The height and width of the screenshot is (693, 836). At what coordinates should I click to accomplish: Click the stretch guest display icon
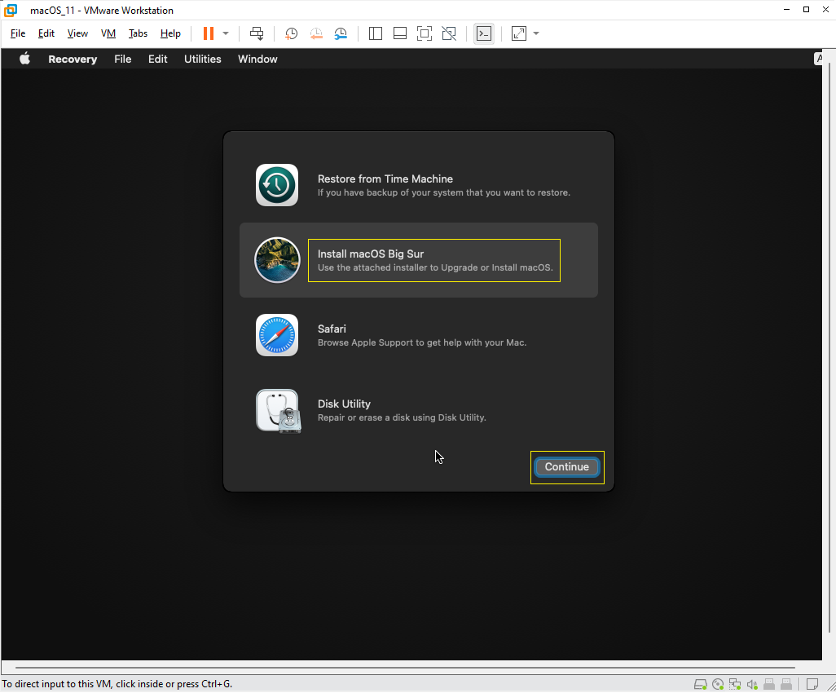pyautogui.click(x=519, y=33)
